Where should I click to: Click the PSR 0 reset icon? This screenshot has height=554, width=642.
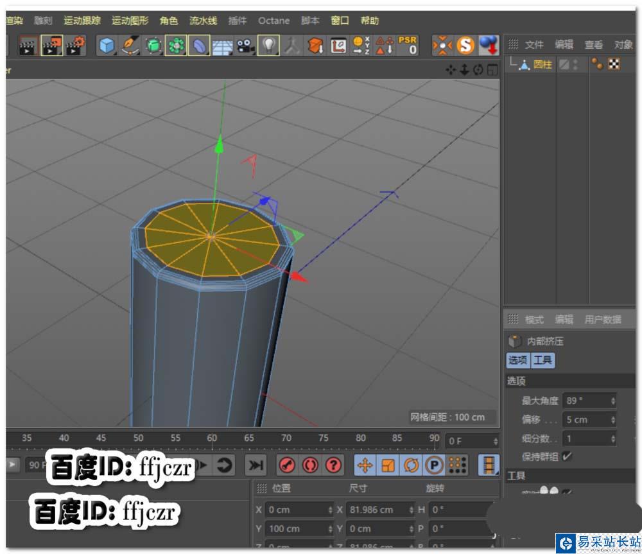pyautogui.click(x=408, y=45)
